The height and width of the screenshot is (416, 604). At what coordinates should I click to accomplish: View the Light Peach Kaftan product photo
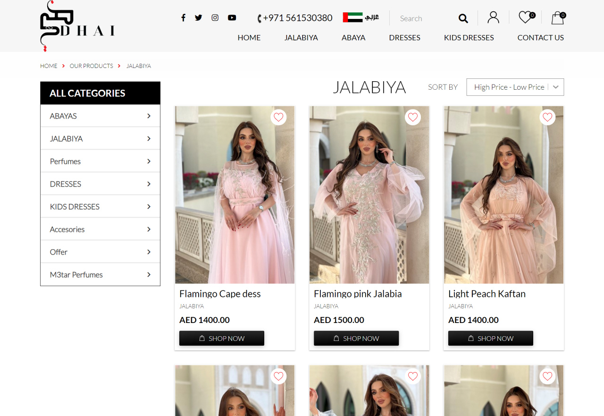point(503,195)
